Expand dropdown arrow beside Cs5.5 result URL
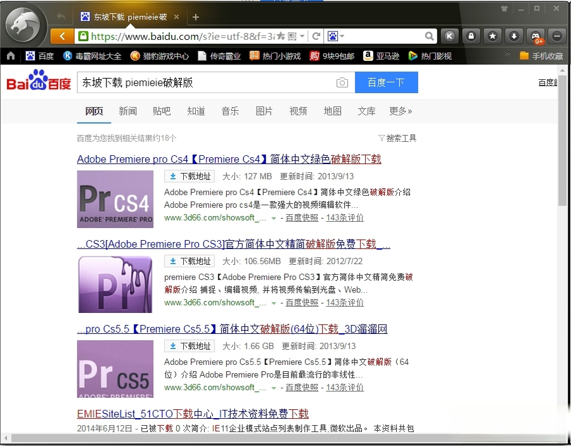 pos(274,388)
